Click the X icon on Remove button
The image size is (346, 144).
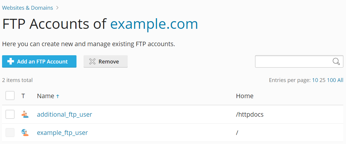coord(92,61)
